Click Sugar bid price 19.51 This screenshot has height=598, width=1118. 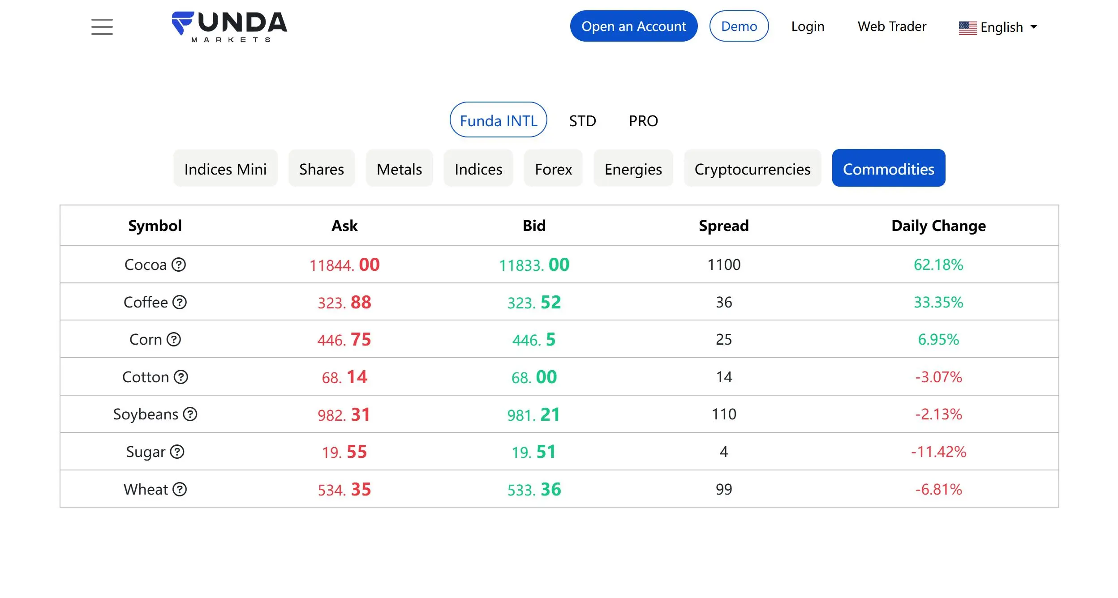click(534, 452)
